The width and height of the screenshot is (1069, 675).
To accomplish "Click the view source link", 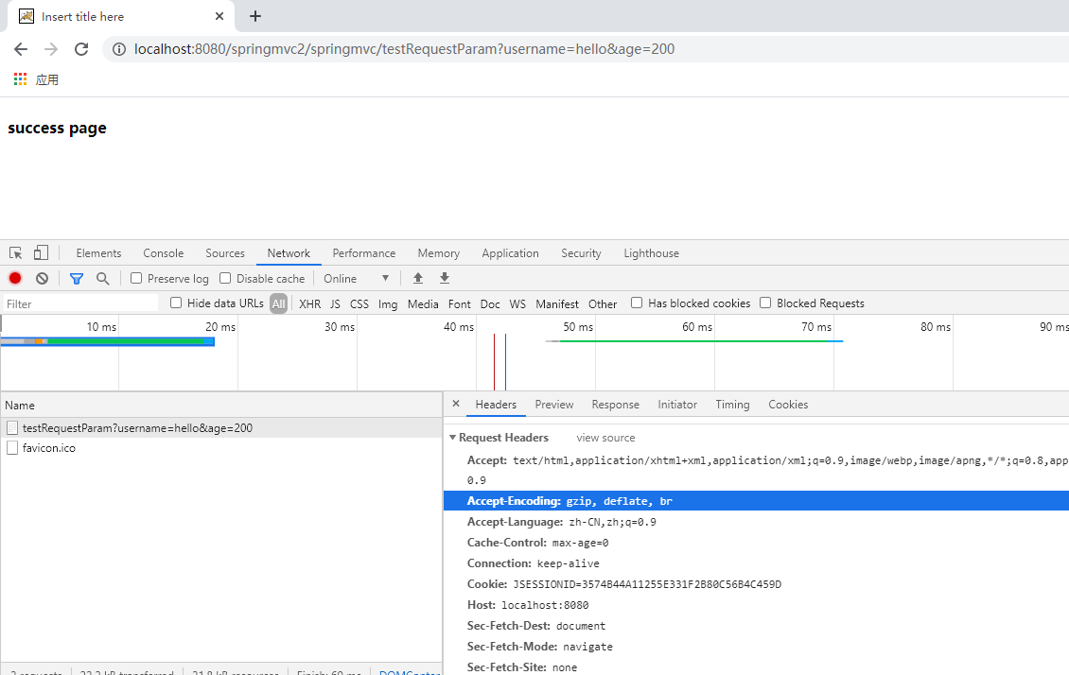I will pos(605,438).
